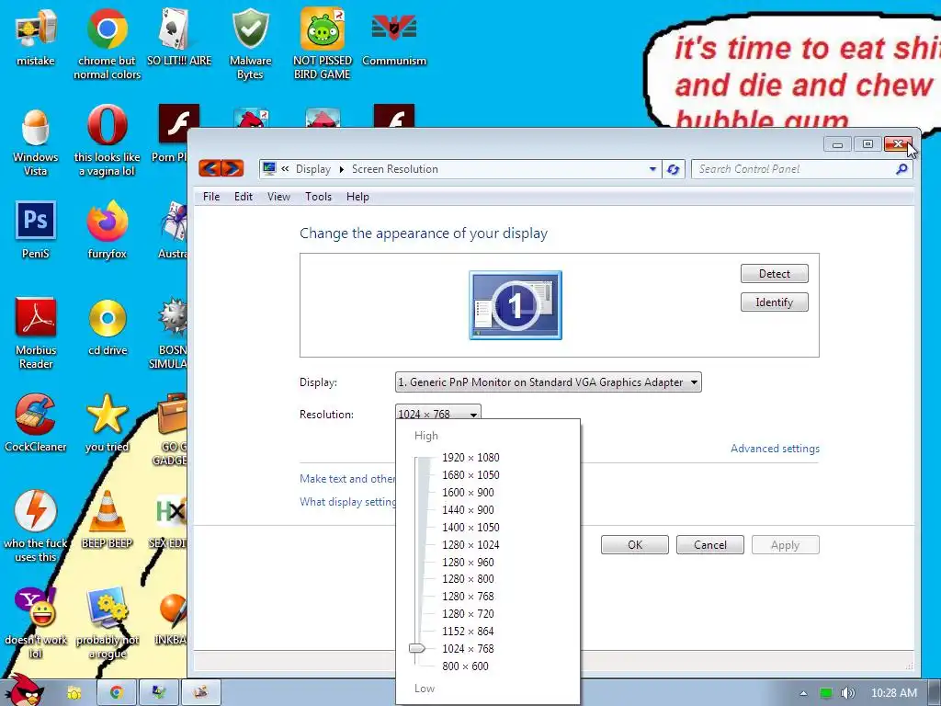Open the 'PeniS' Photoshop icon
This screenshot has width=941, height=706.
pos(36,231)
